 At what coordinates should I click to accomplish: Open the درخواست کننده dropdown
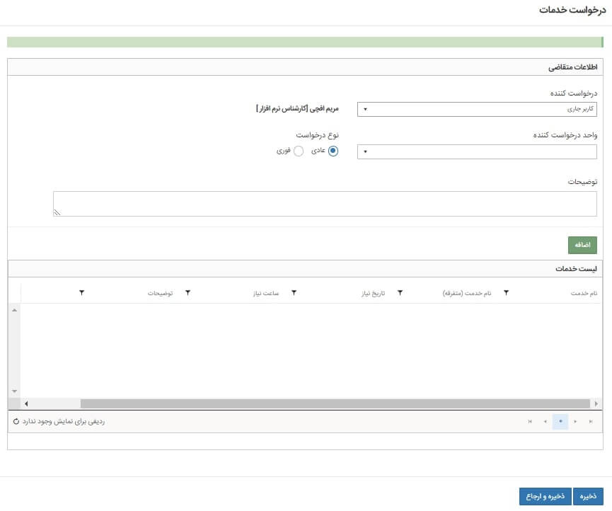[x=477, y=110]
